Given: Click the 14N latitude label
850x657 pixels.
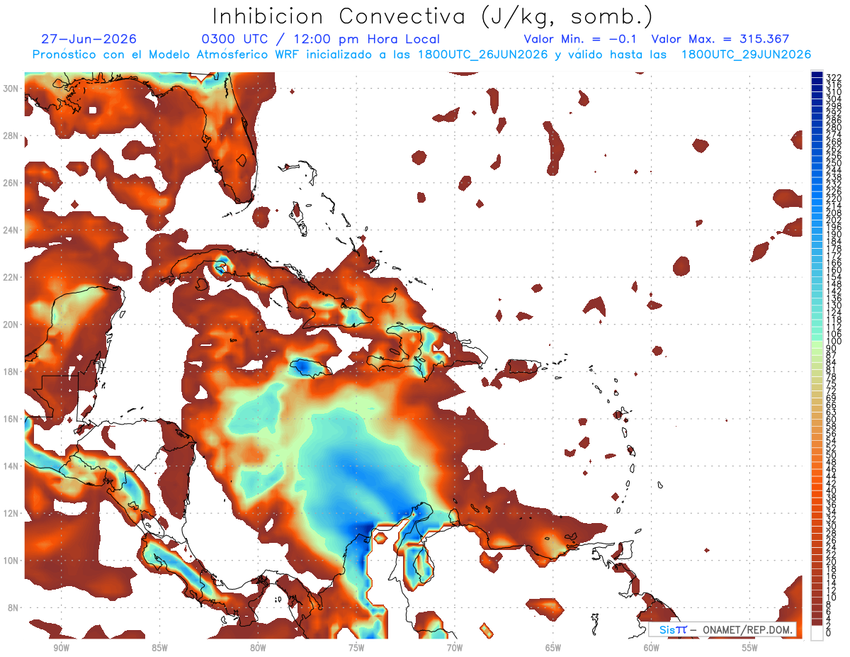Looking at the screenshot, I should (10, 466).
